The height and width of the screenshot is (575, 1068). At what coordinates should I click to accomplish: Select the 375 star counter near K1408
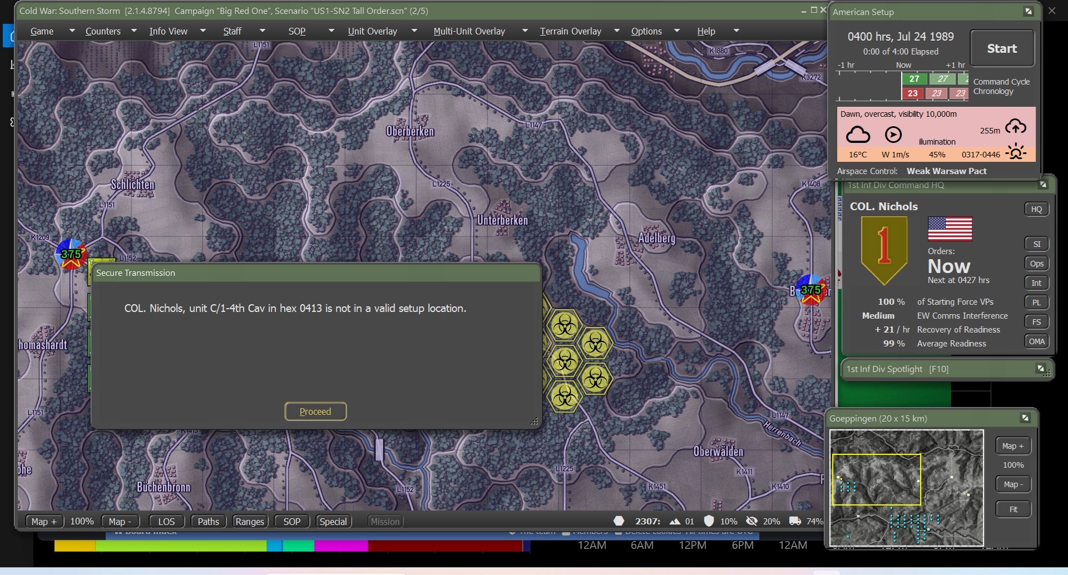[x=811, y=290]
